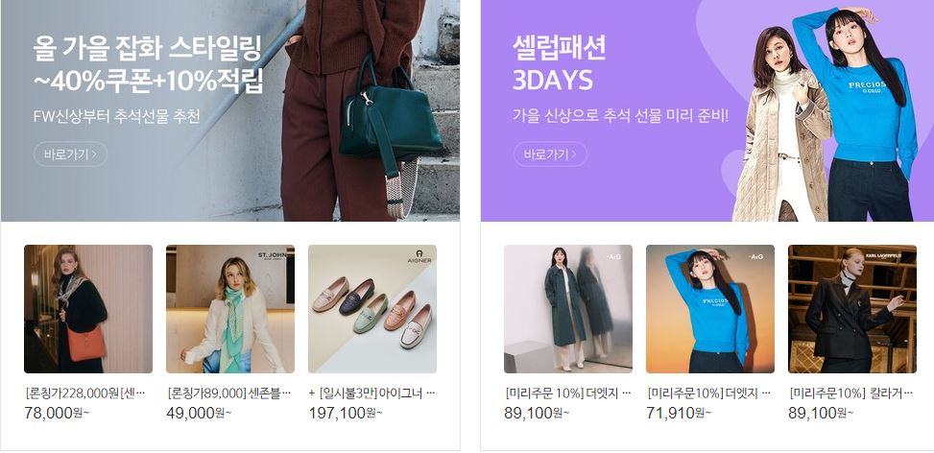
Task: Click 바로가기 button on autumn accessories banner
Action: click(70, 155)
